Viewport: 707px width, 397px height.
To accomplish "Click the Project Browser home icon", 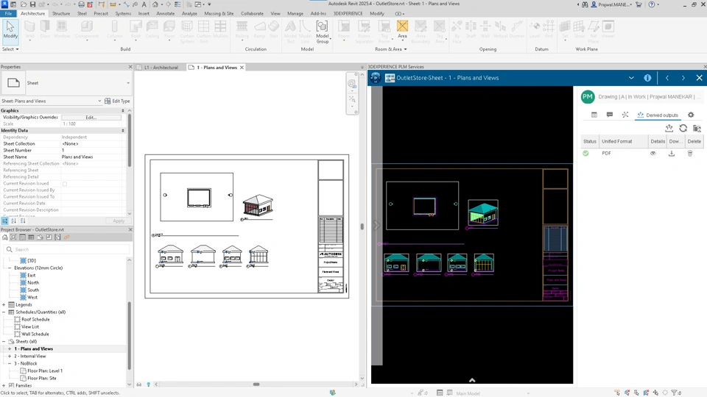I will click(x=4, y=237).
